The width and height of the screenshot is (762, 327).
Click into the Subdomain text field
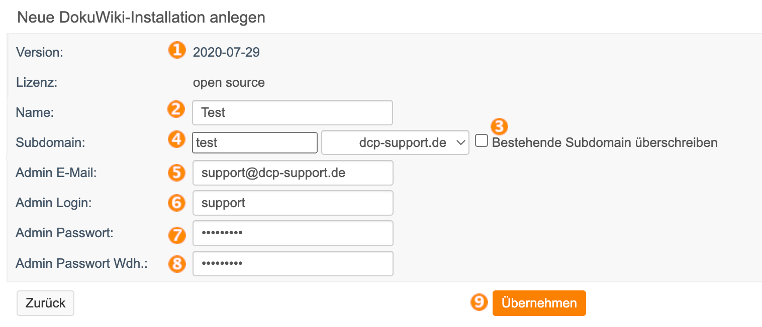click(255, 142)
